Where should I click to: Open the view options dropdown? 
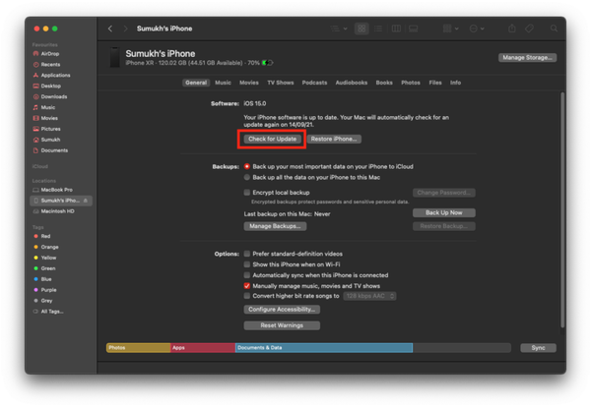339,29
